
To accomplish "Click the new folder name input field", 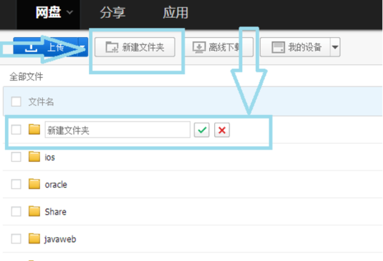I will [117, 130].
